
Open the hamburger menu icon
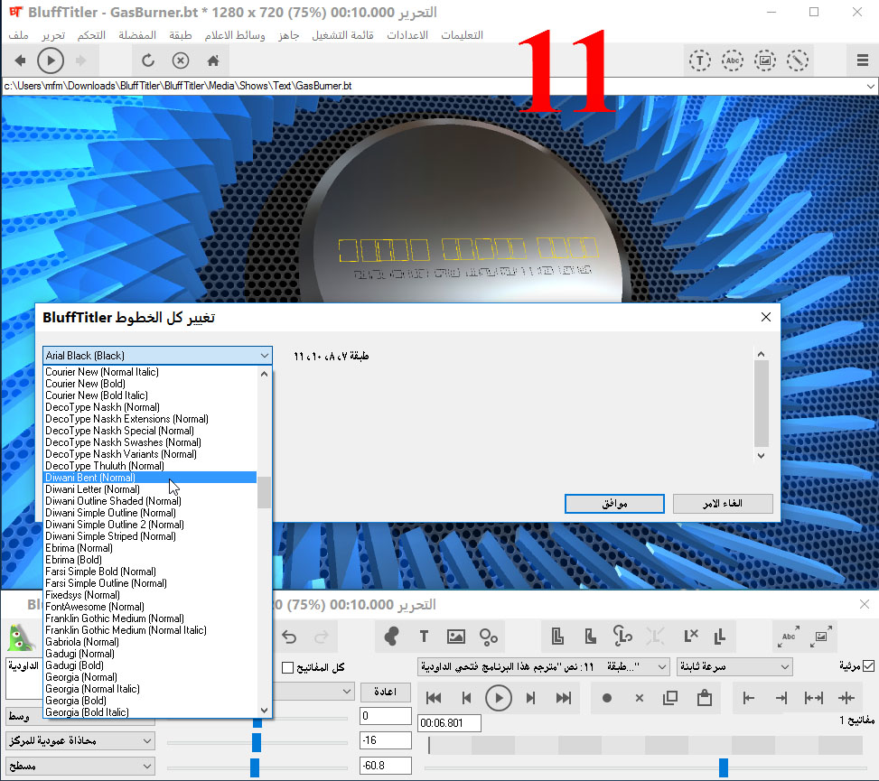(x=863, y=60)
